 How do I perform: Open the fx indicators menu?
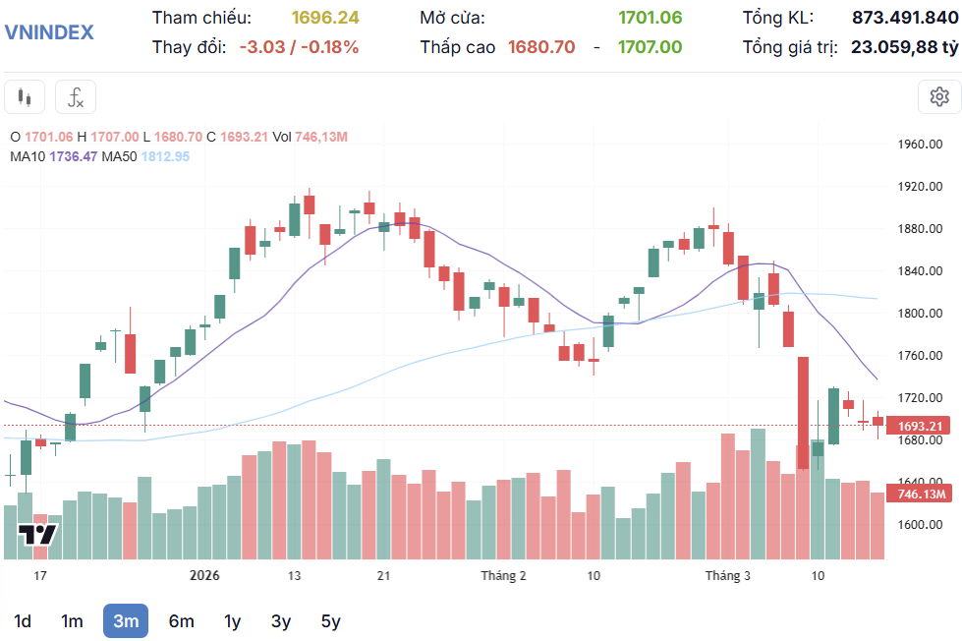[76, 97]
